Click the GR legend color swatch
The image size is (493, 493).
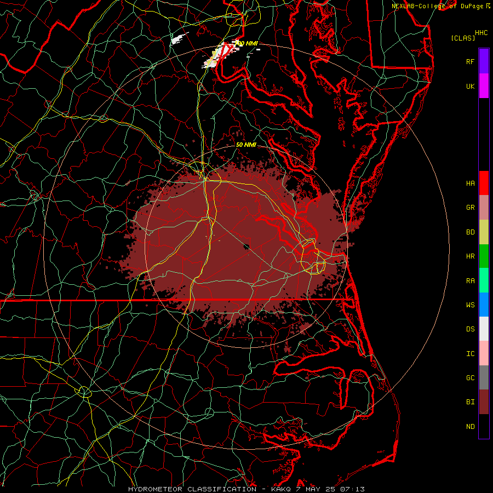tap(484, 208)
